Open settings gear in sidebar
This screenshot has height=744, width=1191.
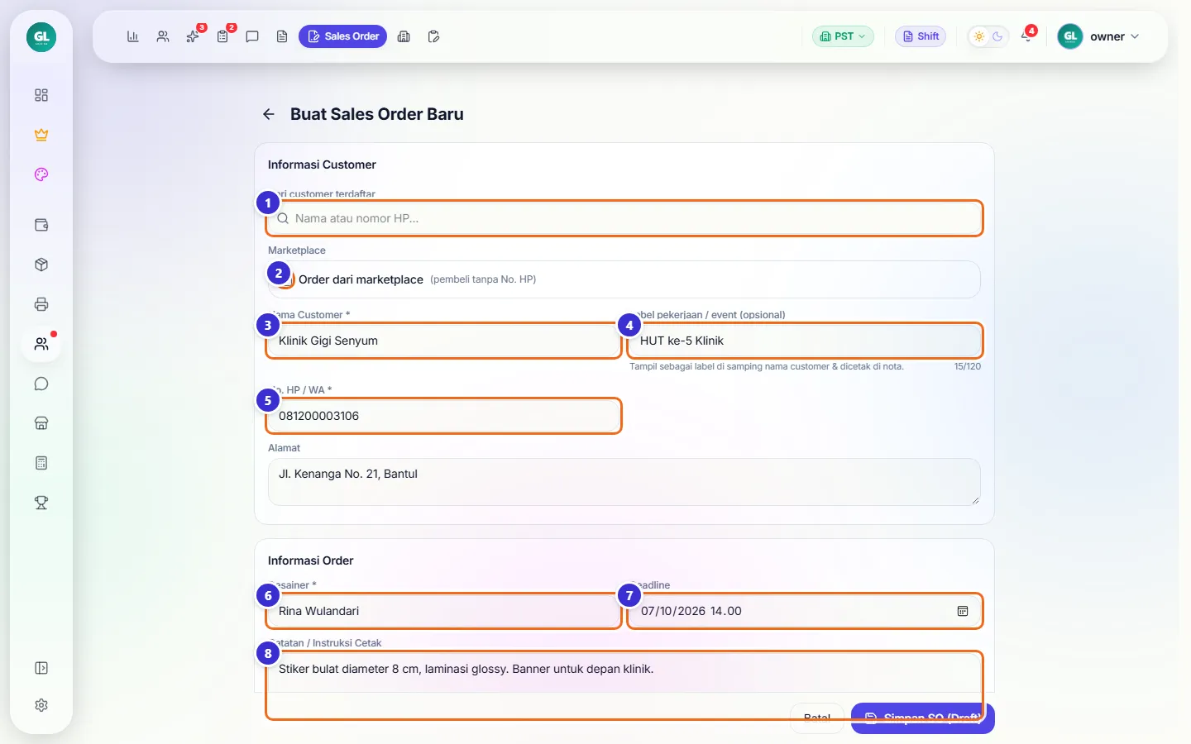click(x=41, y=705)
